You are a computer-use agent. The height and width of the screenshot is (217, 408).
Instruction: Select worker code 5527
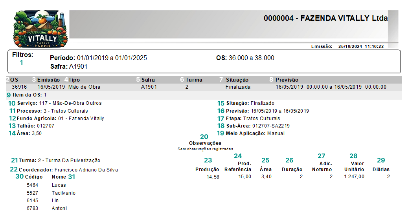[x=33, y=193]
